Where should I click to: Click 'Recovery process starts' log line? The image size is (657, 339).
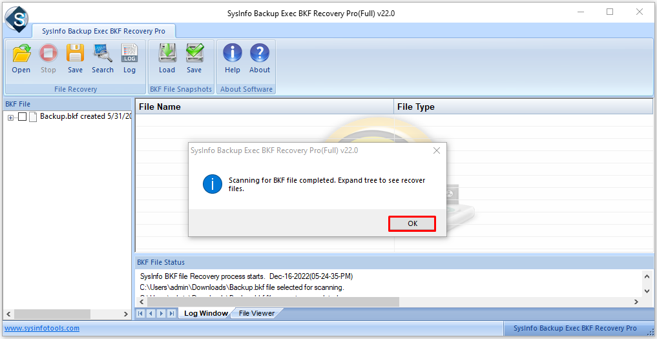pyautogui.click(x=247, y=276)
